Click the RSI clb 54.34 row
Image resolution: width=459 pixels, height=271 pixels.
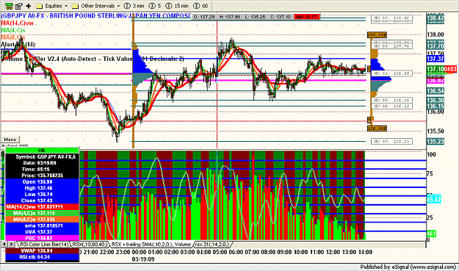pos(42,257)
